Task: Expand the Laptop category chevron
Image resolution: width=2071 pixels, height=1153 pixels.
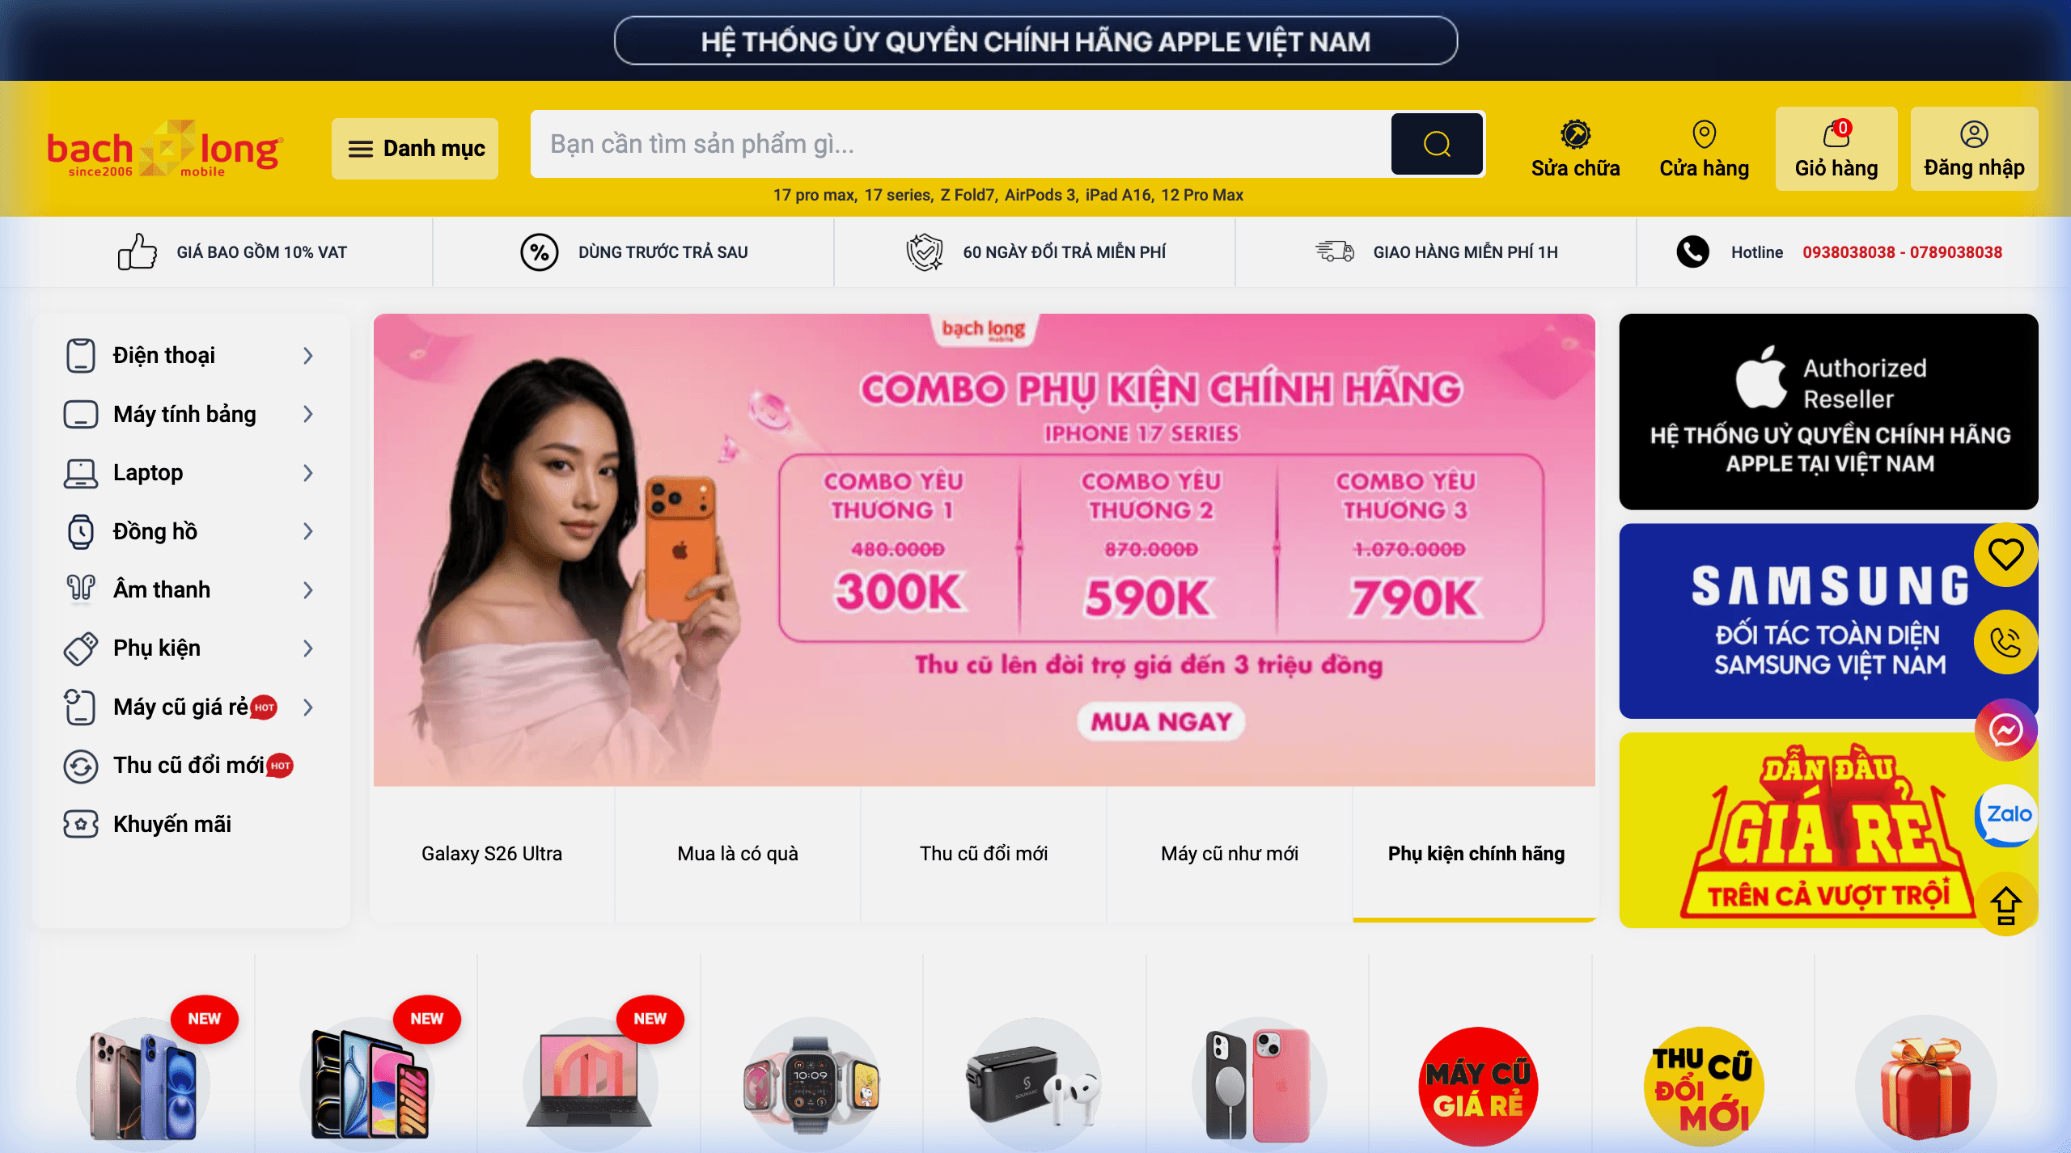Action: 308,473
